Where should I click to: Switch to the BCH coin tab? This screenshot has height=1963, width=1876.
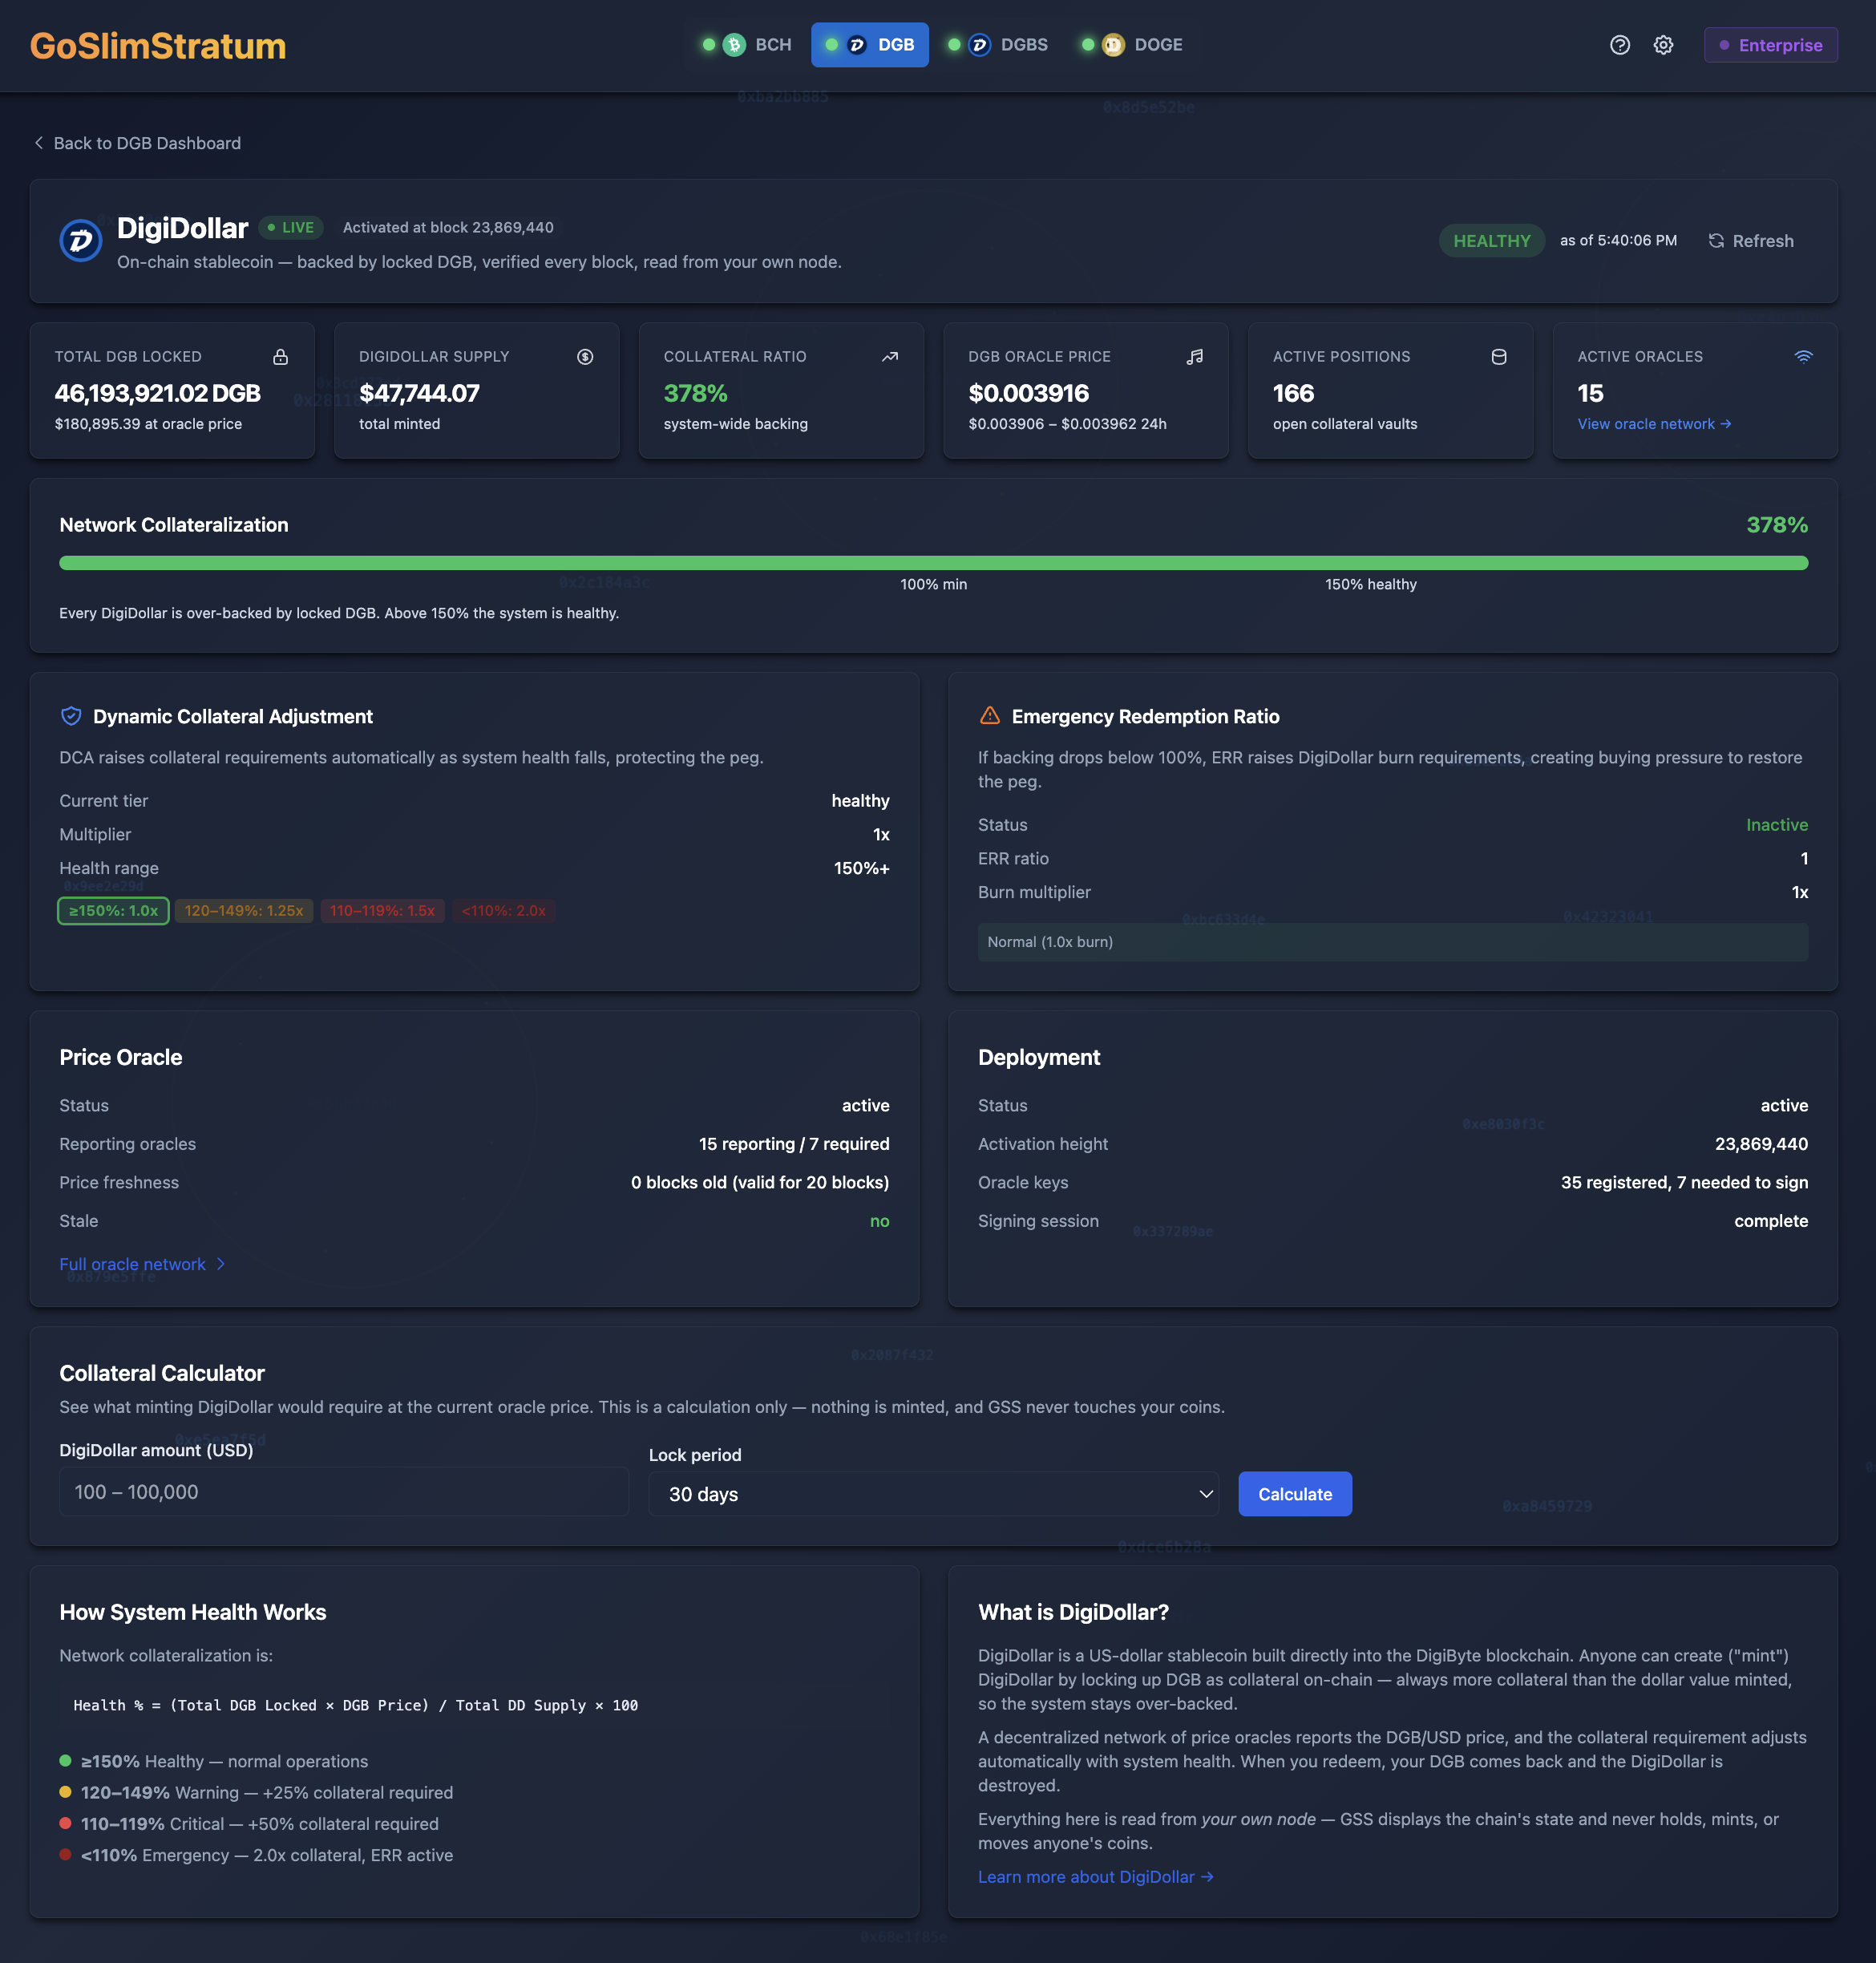tap(746, 45)
